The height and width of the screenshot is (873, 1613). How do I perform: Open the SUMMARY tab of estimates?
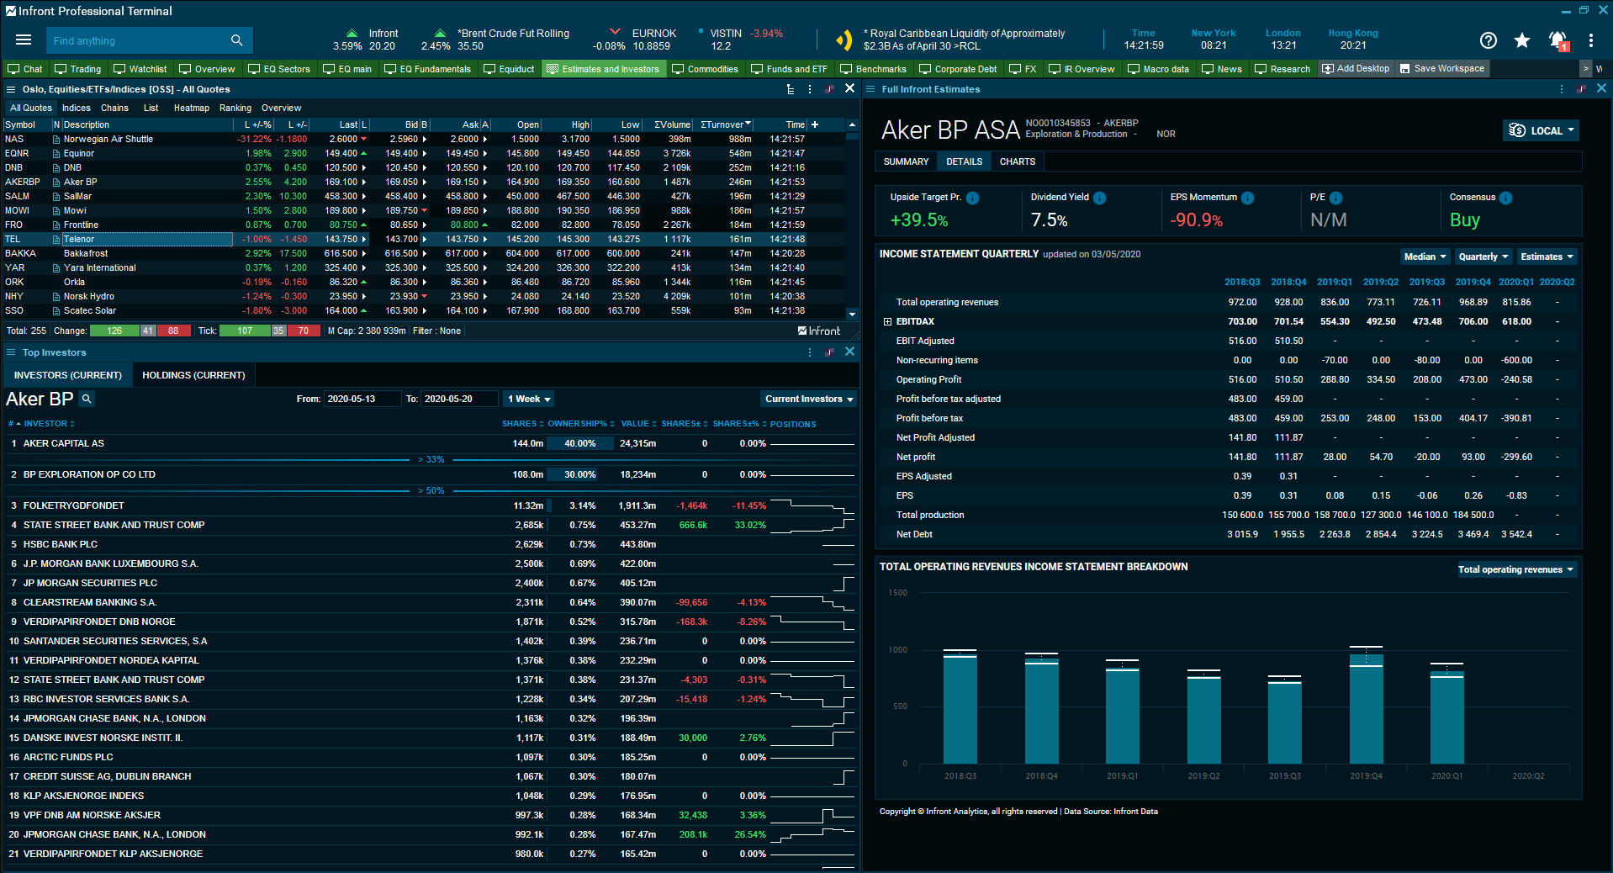pyautogui.click(x=906, y=161)
